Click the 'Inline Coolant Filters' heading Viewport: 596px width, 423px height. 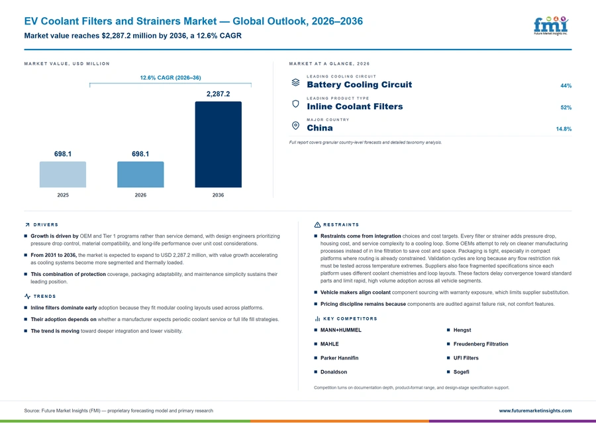[355, 107]
